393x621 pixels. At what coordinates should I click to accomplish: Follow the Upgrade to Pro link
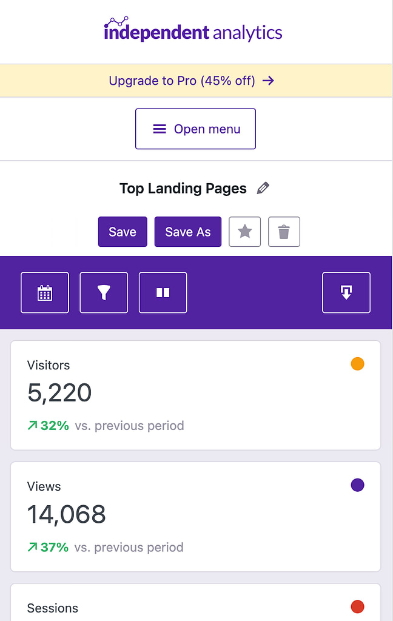coord(182,81)
